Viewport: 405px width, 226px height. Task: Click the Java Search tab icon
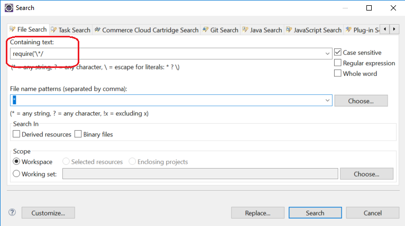click(x=245, y=30)
